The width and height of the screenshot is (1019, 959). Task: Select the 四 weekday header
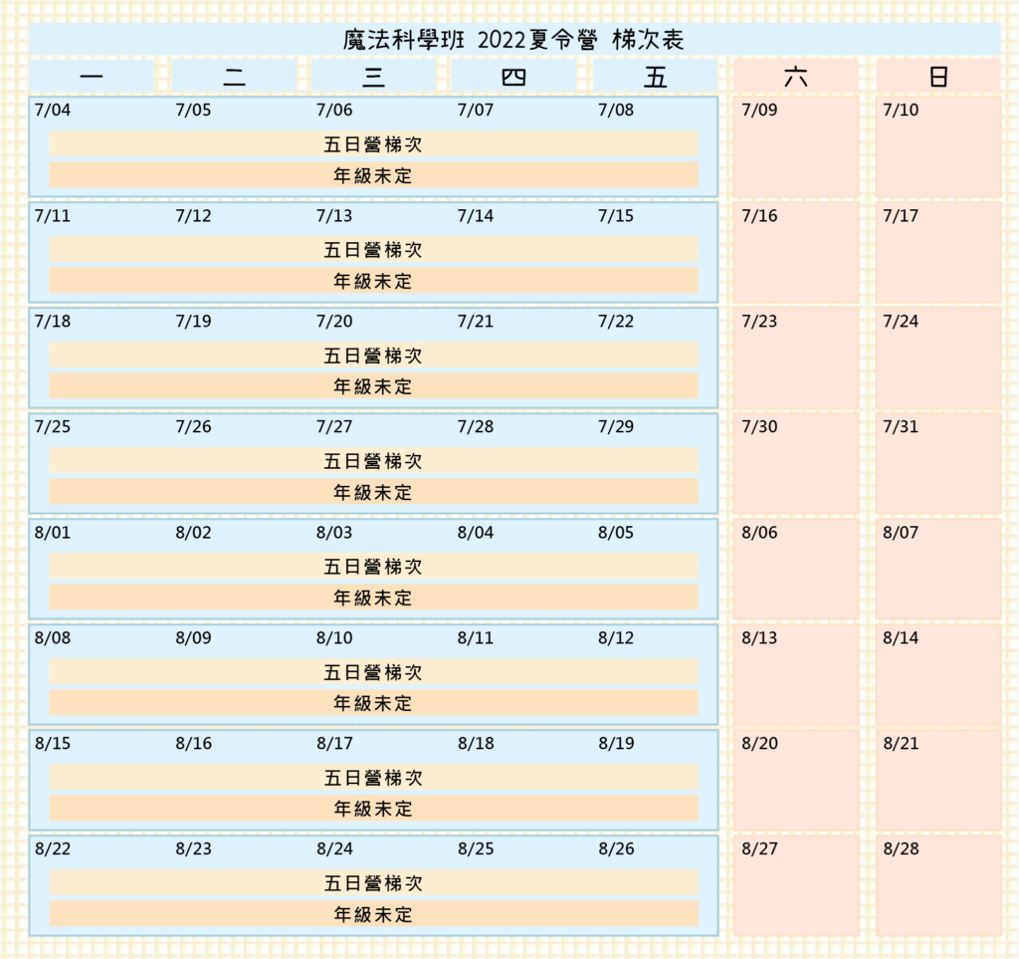point(513,77)
